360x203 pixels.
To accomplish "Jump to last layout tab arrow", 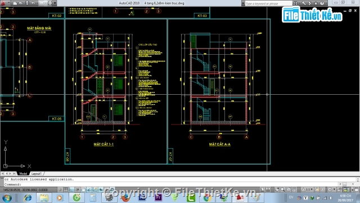I will 14,174.
